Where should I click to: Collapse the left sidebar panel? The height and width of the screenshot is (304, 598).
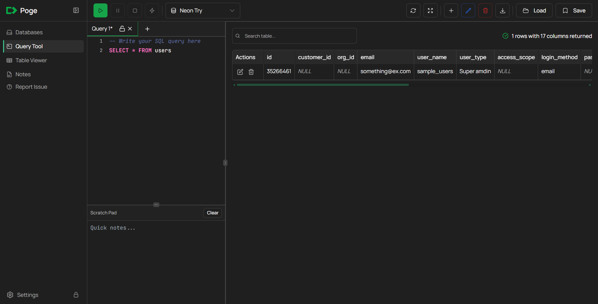click(x=76, y=10)
